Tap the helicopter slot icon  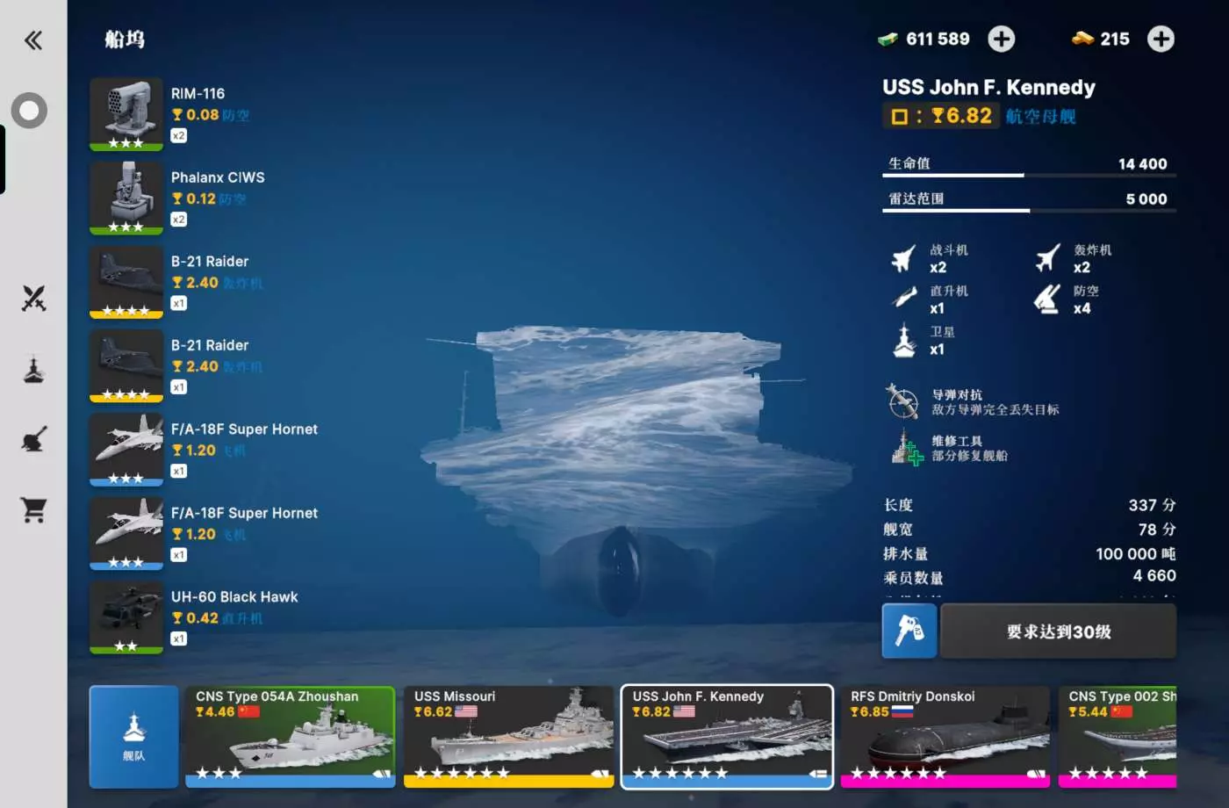[903, 299]
